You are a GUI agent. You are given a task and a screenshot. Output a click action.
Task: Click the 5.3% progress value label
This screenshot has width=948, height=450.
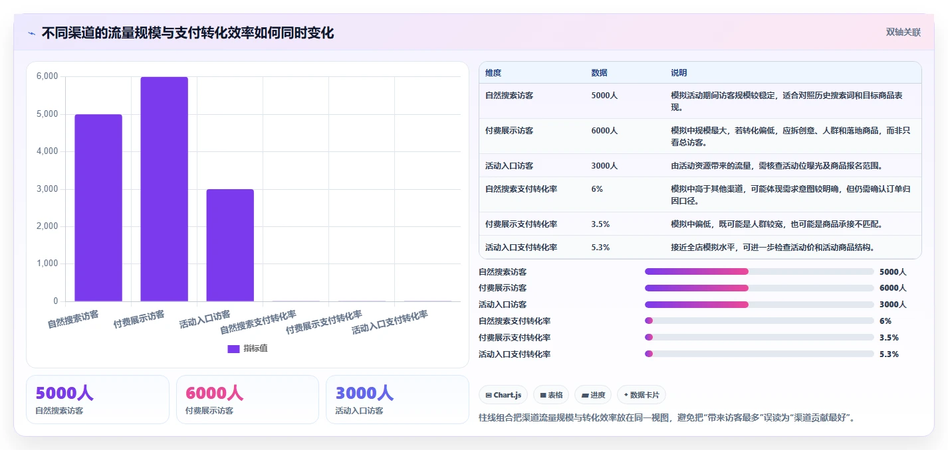(889, 354)
